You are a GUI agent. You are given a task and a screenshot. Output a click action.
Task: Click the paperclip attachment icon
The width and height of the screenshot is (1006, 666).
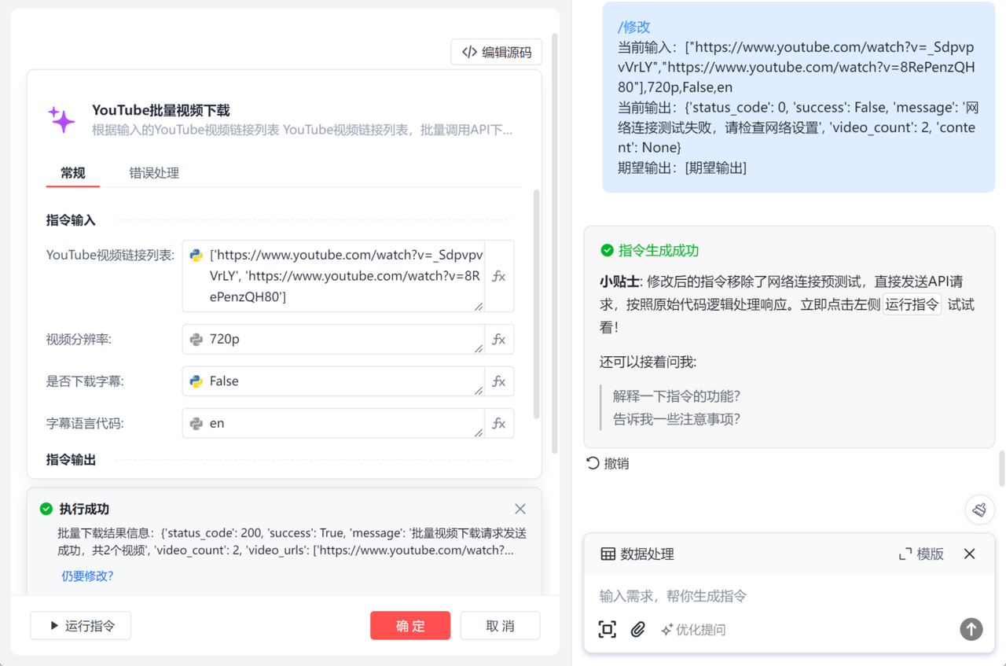(x=637, y=629)
